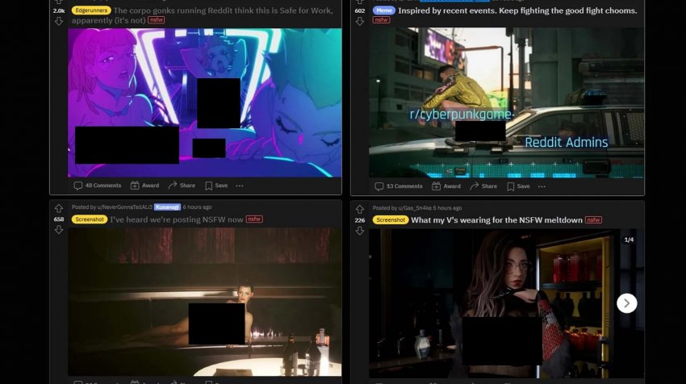
Task: Share the Meme post about Reddit Admins
Action: click(483, 186)
